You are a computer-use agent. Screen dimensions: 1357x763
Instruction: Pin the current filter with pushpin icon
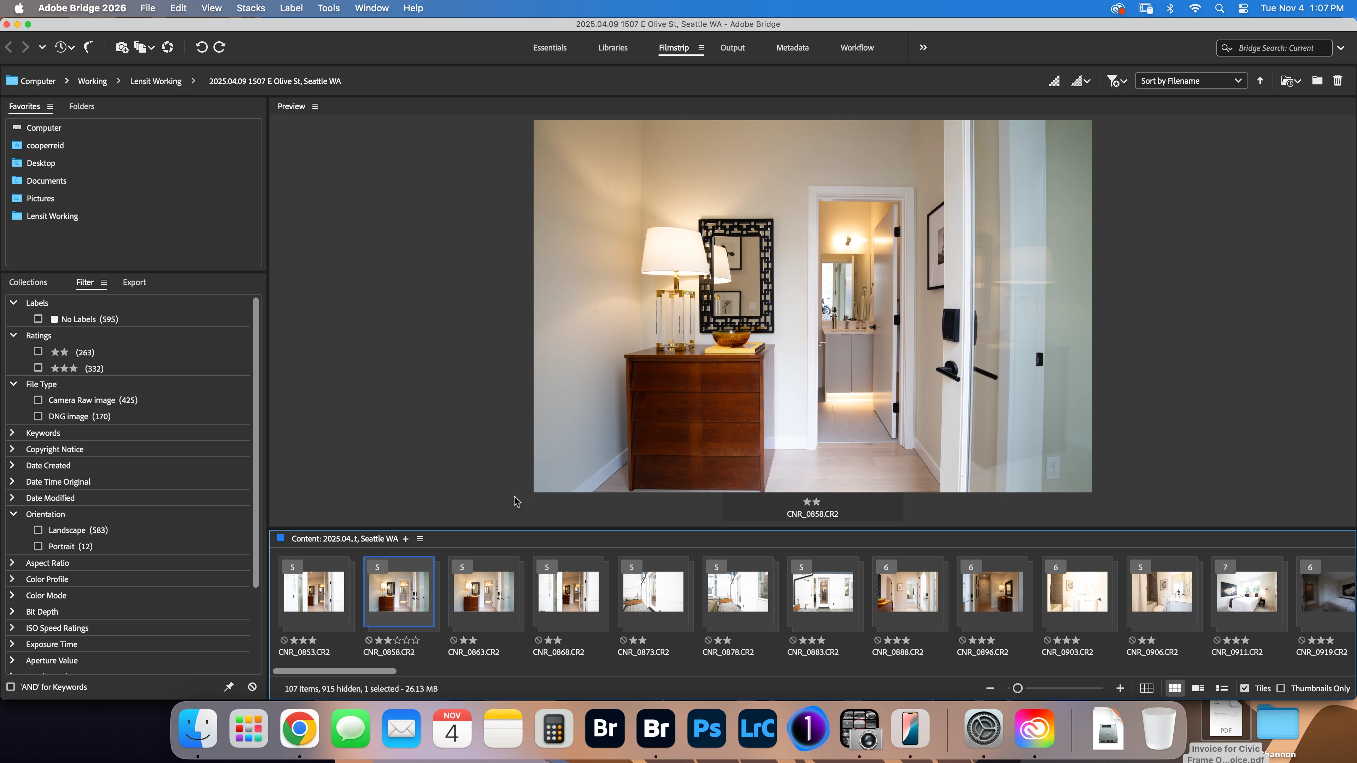point(229,687)
